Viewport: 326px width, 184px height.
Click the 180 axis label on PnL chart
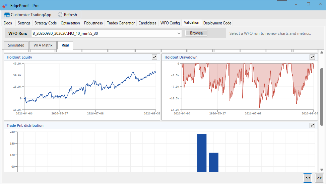tap(12, 144)
